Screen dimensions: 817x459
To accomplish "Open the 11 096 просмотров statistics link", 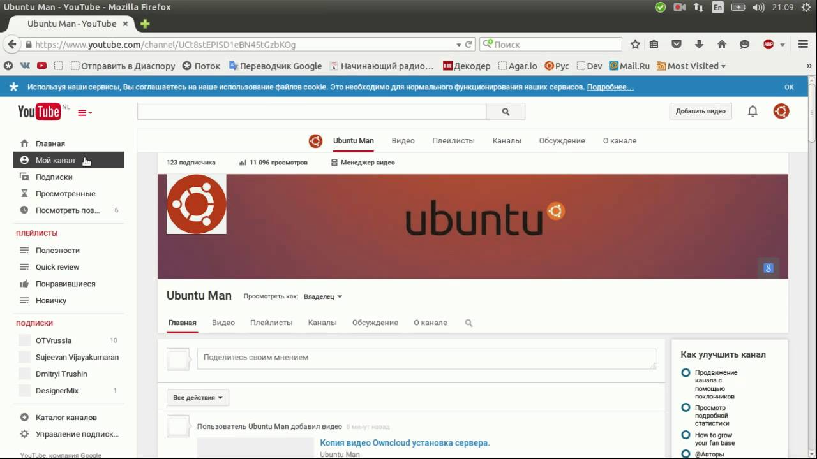I will coord(273,163).
